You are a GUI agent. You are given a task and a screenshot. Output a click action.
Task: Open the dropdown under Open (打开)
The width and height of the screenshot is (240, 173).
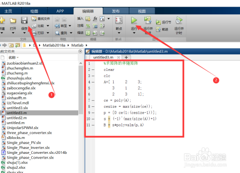click(13, 33)
